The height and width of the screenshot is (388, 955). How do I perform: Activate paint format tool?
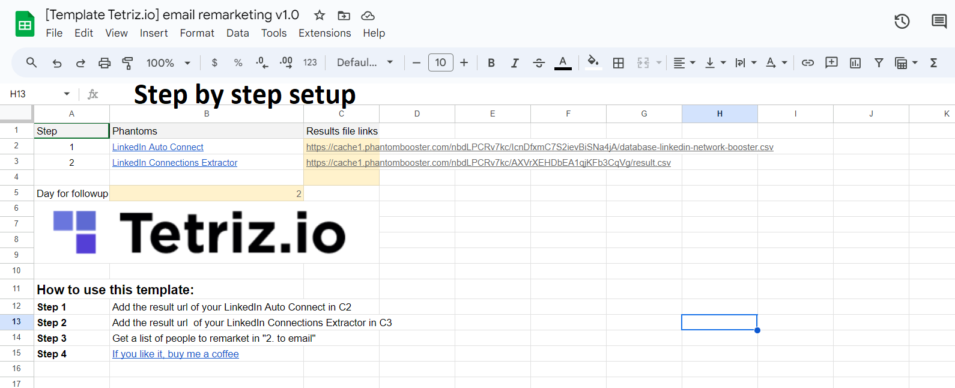tap(127, 62)
